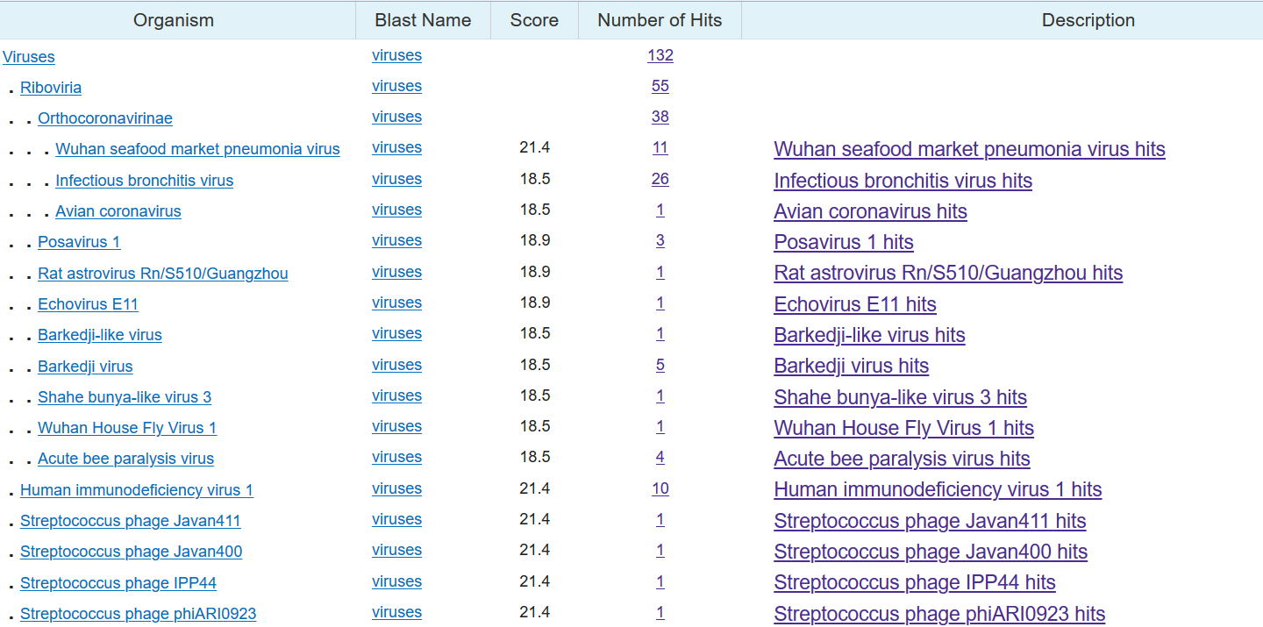The height and width of the screenshot is (627, 1263).
Task: Open Streptococcus phage phiARI0923 organism link
Action: 139,614
